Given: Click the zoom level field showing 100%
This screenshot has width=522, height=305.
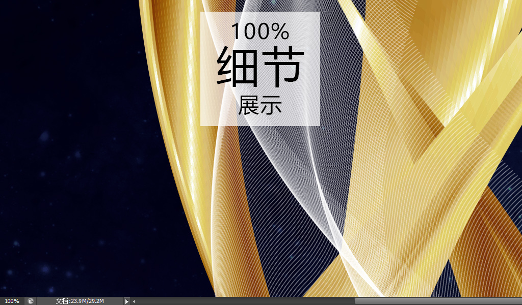Looking at the screenshot, I should [12, 301].
